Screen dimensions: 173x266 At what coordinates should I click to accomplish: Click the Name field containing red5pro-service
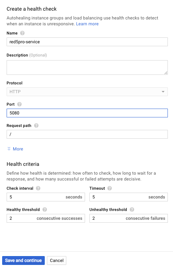pyautogui.click(x=87, y=42)
